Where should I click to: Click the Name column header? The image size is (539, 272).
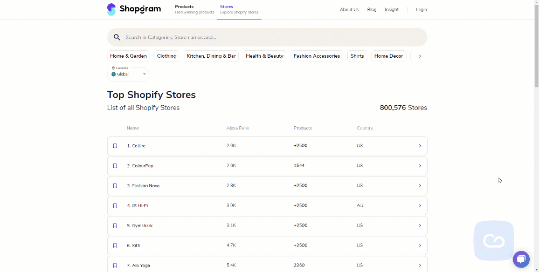coord(133,128)
